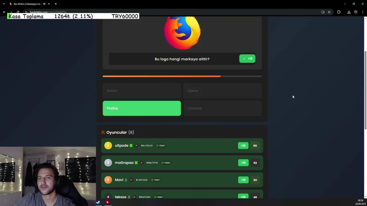The height and width of the screenshot is (206, 367).
Task: Click the Kick logo beside ultpode
Action: pyautogui.click(x=131, y=146)
